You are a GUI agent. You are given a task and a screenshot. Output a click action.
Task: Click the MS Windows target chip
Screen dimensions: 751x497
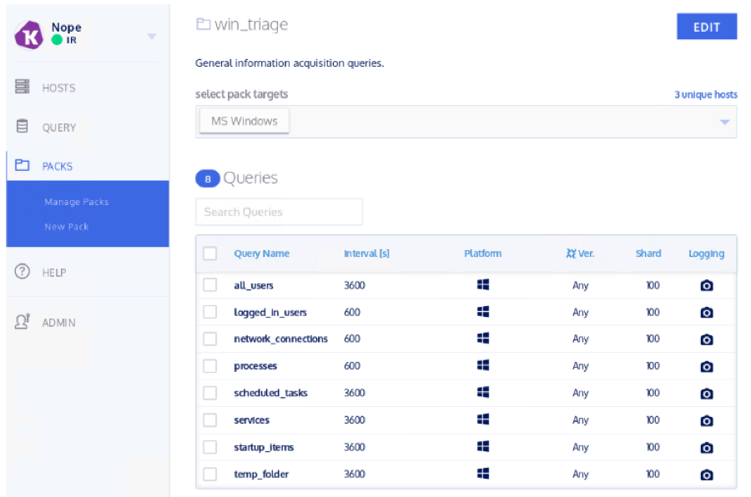pyautogui.click(x=244, y=121)
